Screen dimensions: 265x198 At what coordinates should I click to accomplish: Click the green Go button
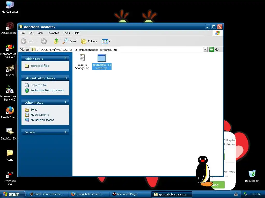point(214,49)
